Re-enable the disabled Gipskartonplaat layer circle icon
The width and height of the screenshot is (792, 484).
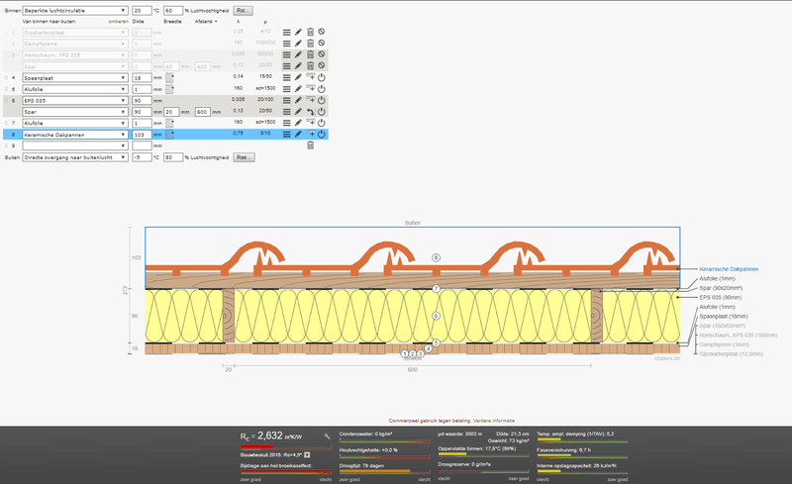pos(322,33)
